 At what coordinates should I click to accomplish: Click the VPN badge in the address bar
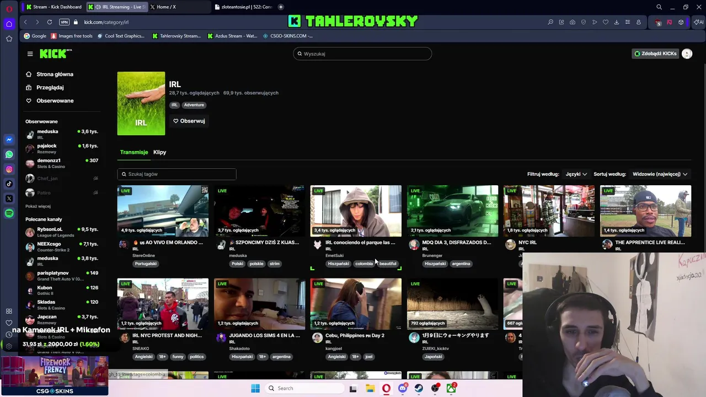[x=64, y=22]
